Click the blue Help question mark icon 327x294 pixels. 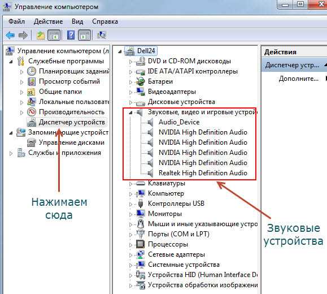click(x=71, y=35)
